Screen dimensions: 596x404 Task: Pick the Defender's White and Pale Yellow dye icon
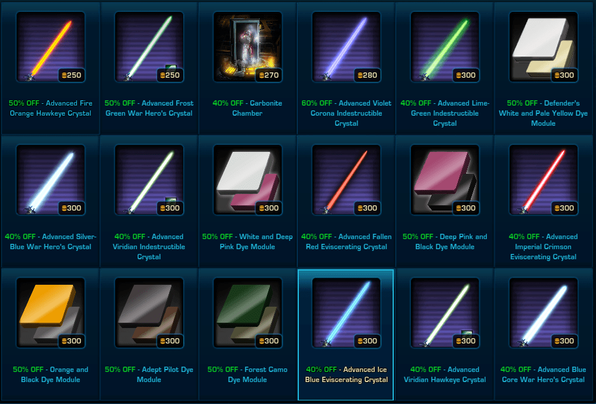(x=543, y=47)
